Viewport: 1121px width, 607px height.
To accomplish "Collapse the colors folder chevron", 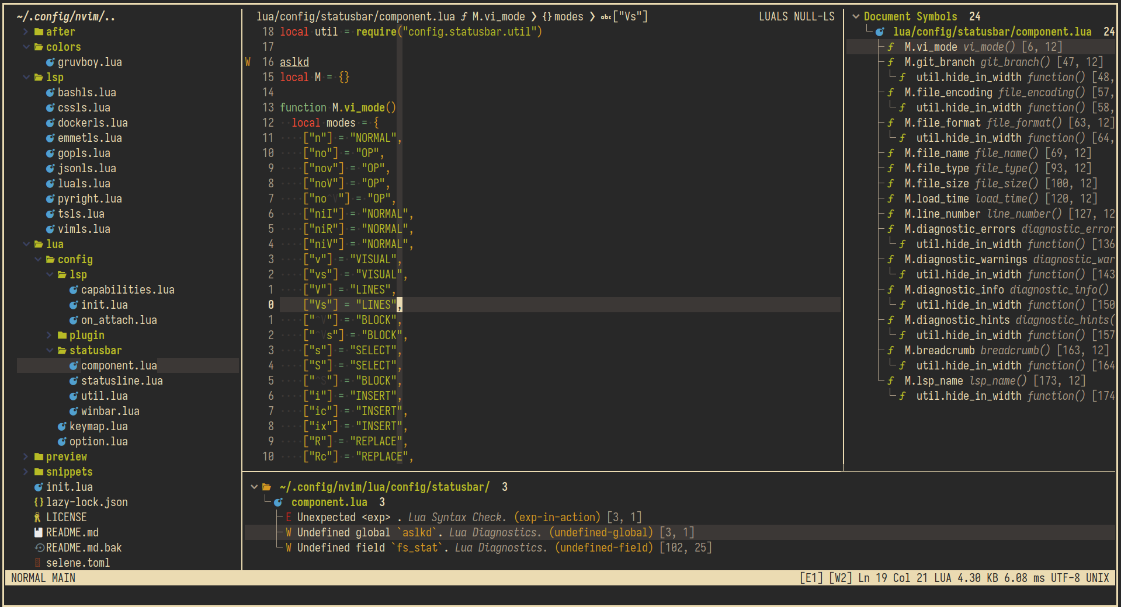I will (x=26, y=47).
